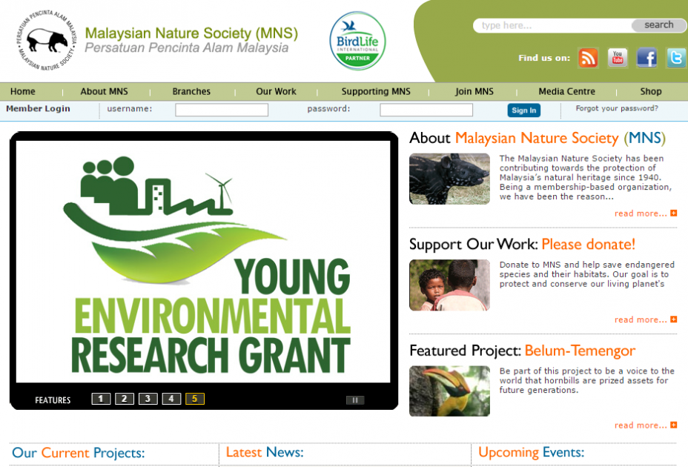Visit the YouTube channel icon

pos(618,58)
